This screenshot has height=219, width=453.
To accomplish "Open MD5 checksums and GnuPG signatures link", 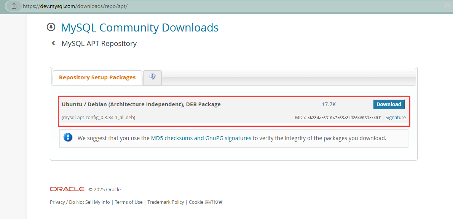I will 201,138.
